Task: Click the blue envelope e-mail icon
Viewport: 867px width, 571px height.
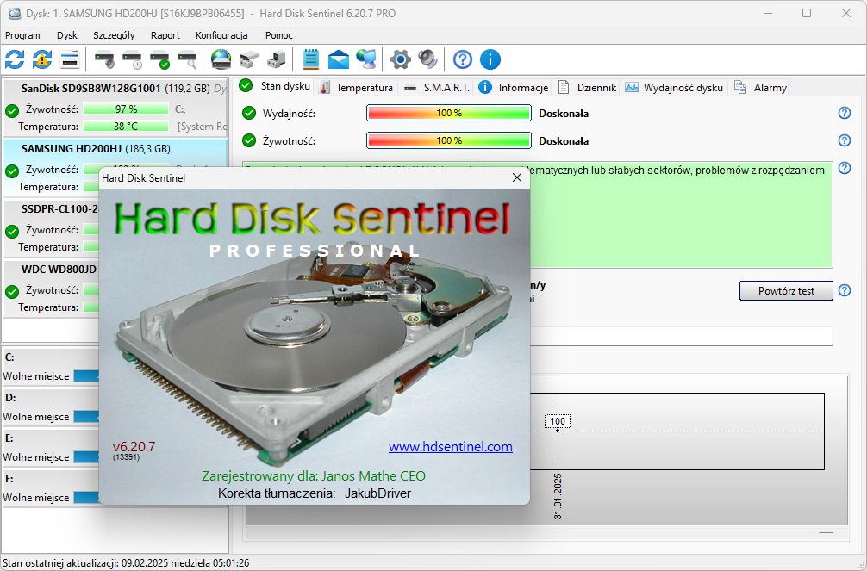Action: [339, 59]
